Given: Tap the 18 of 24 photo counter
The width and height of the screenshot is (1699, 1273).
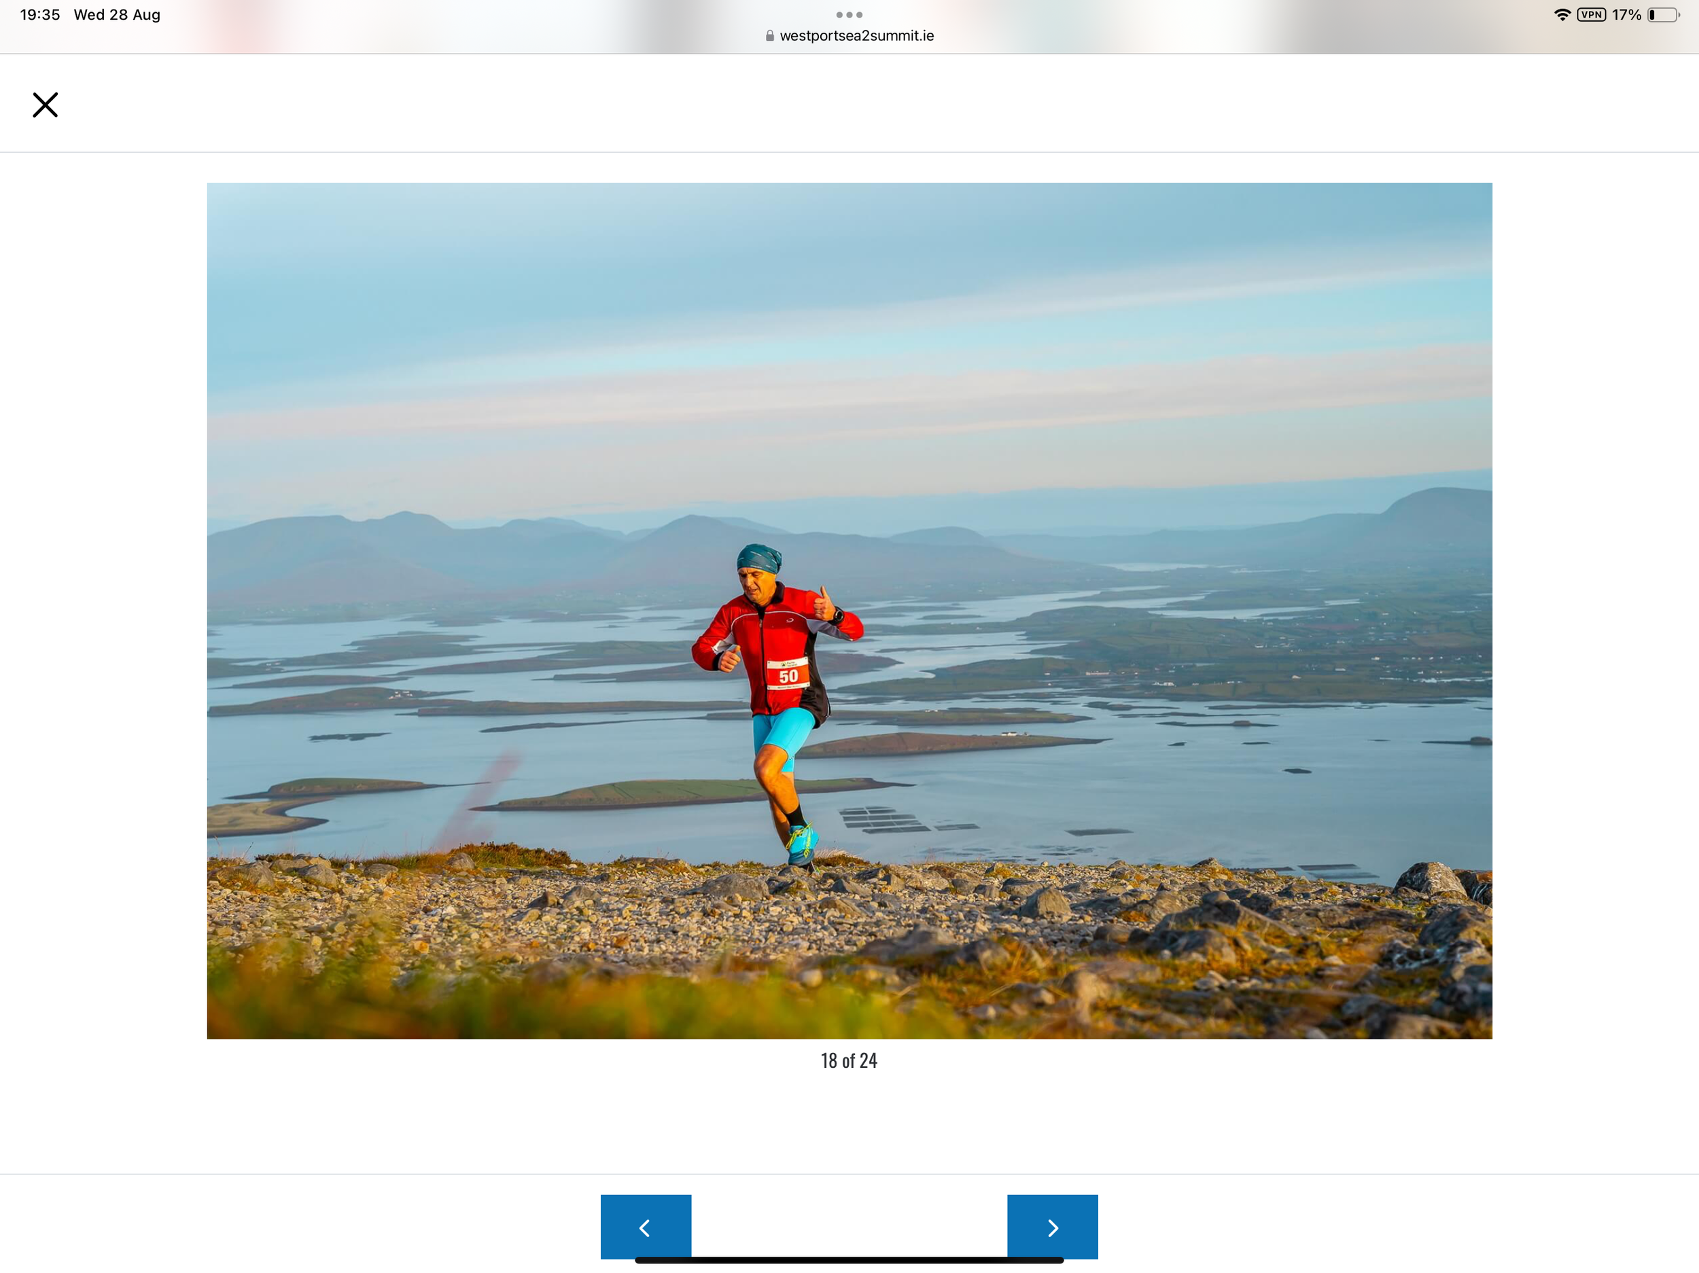Looking at the screenshot, I should point(849,1060).
